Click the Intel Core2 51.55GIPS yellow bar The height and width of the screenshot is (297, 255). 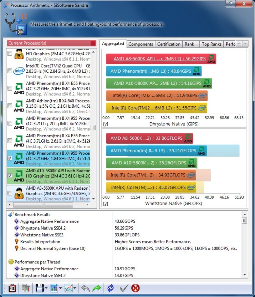156,108
